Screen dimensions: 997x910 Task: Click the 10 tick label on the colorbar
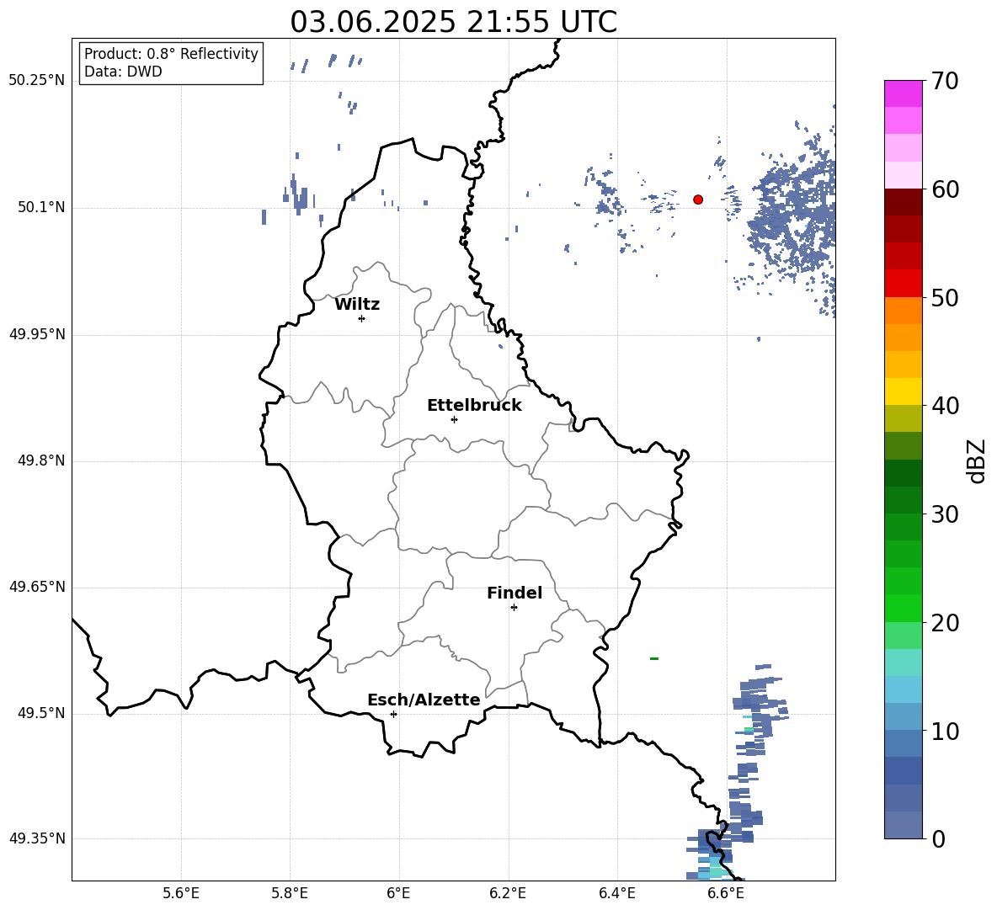click(x=945, y=731)
